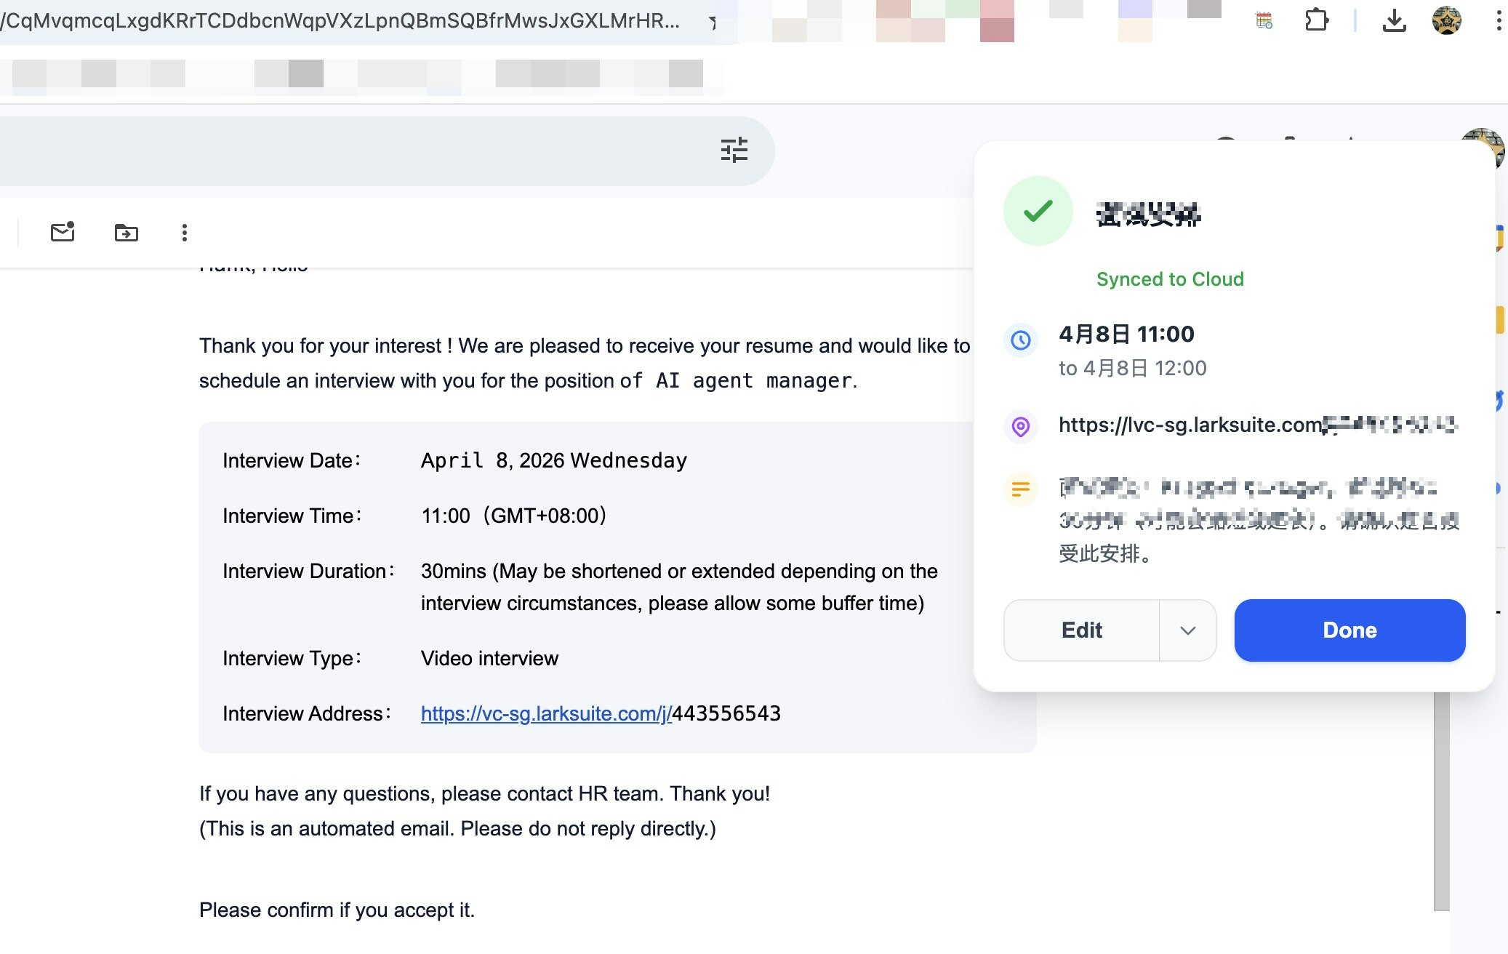Image resolution: width=1508 pixels, height=954 pixels.
Task: Open the email's More options menu
Action: [184, 233]
